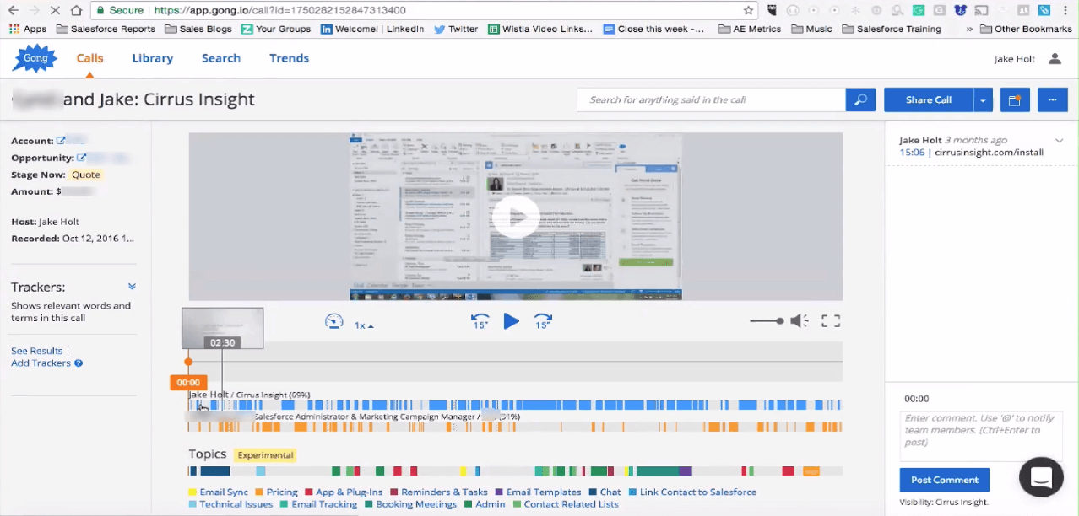Viewport: 1079px width, 516px height.
Task: Open Jake Holt user profile icon
Action: [1055, 59]
